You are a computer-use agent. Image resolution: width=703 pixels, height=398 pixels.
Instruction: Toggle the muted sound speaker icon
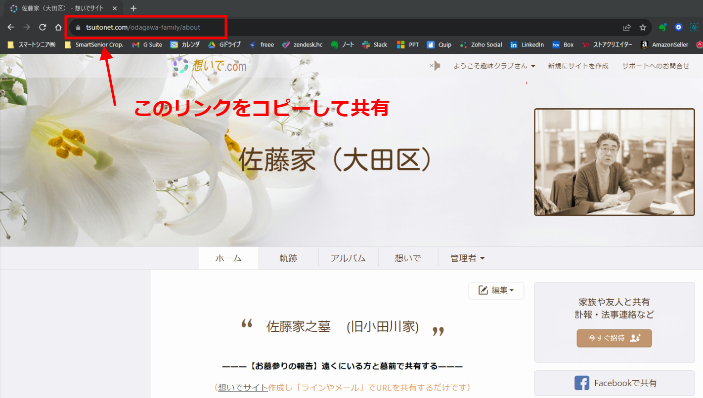[x=435, y=66]
